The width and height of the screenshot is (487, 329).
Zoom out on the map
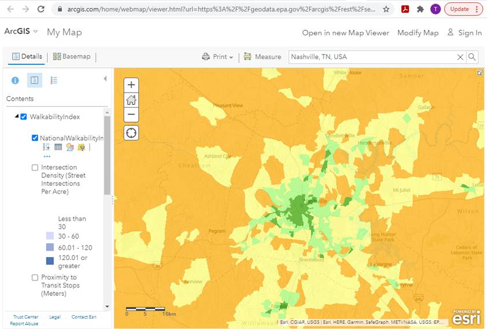[x=131, y=115]
